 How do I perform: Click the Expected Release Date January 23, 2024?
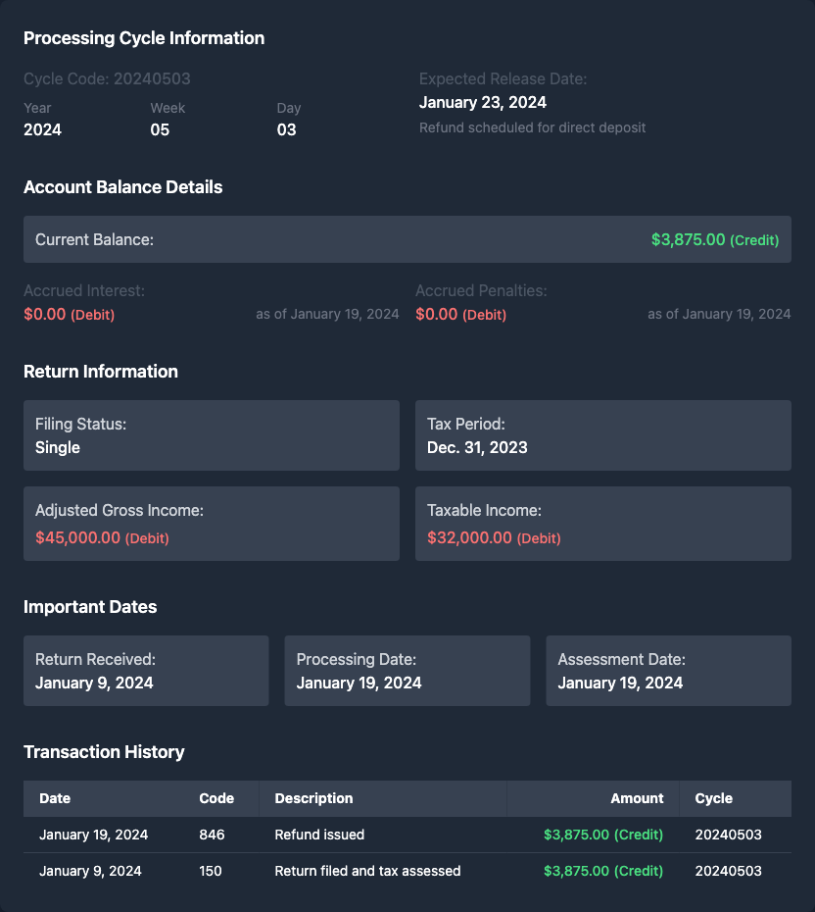click(483, 102)
